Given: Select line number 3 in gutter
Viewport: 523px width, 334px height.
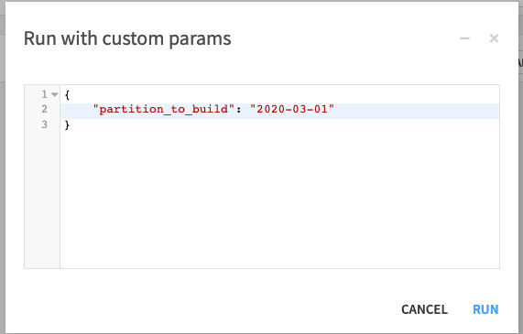Looking at the screenshot, I should pyautogui.click(x=44, y=124).
